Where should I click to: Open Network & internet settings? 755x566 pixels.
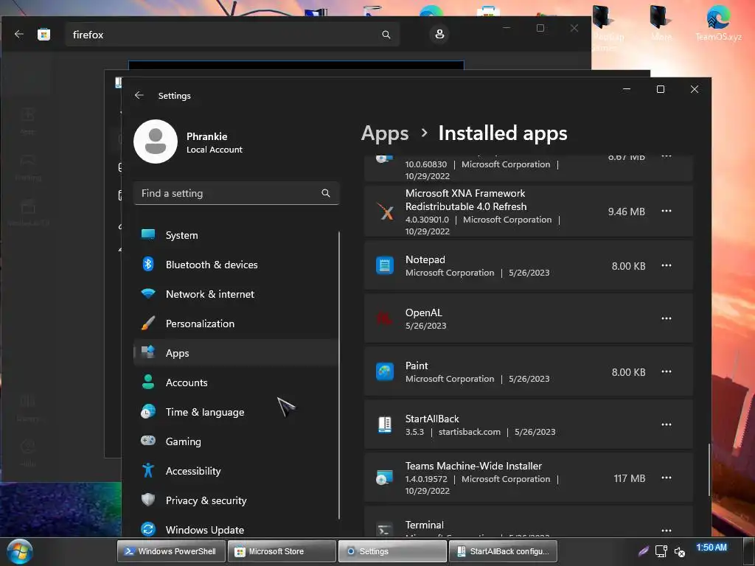(235, 293)
